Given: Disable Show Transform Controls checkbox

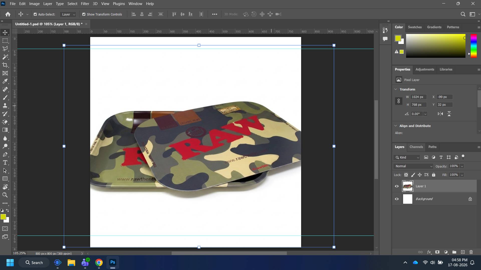Looking at the screenshot, I should tap(84, 14).
